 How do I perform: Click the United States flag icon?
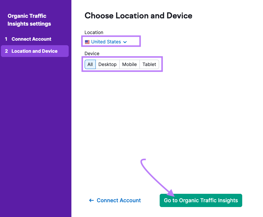pyautogui.click(x=87, y=42)
